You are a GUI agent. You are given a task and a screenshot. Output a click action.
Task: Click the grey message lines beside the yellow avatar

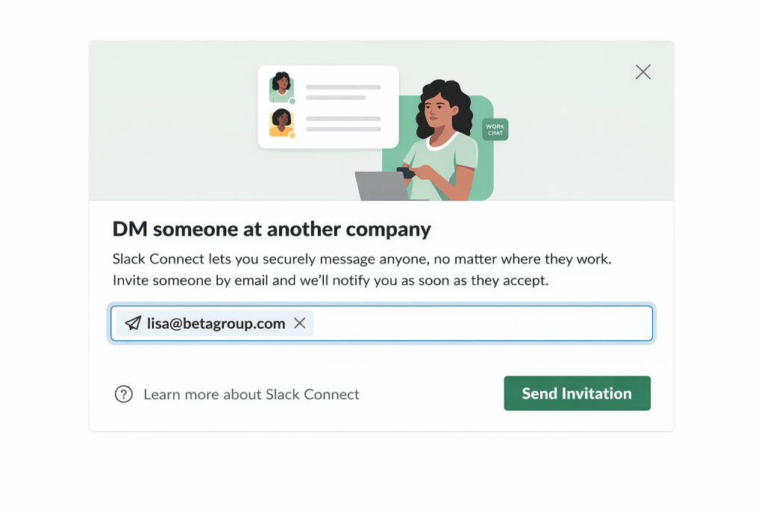[343, 124]
